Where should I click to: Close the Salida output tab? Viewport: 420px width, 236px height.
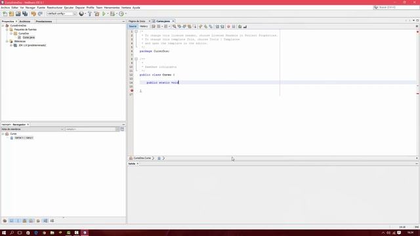tap(138, 163)
